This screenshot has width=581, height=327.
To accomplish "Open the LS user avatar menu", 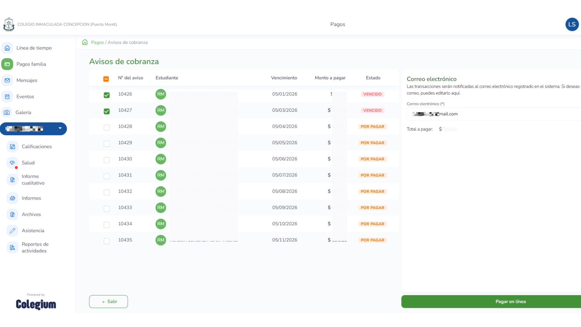I will (x=572, y=24).
